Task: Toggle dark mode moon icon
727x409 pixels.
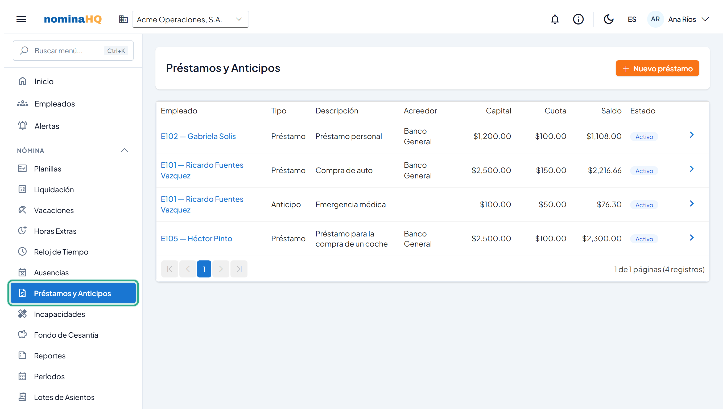Action: click(609, 19)
